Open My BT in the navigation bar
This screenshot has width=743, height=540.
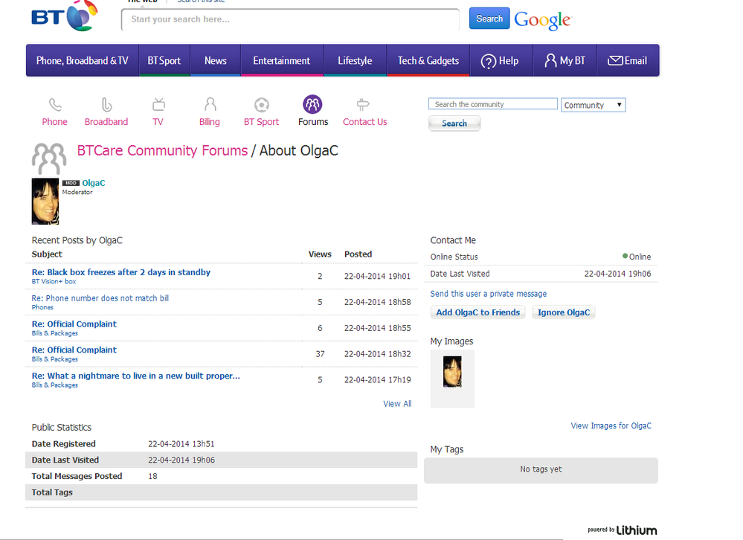[565, 61]
